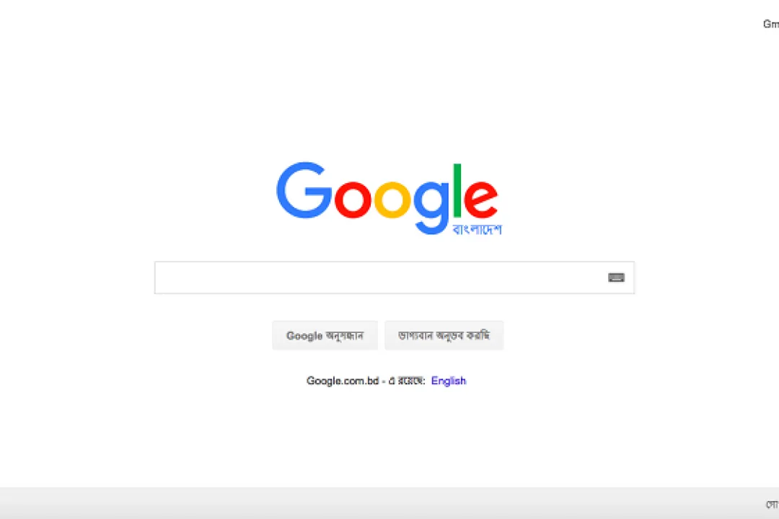Click the green letter l in logo
This screenshot has height=519, width=779.
[457, 190]
